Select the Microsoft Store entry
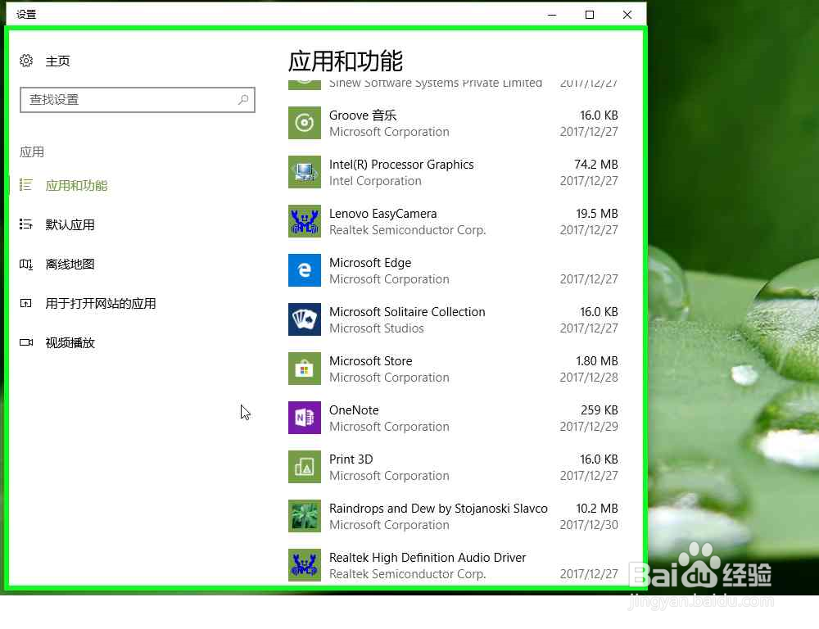This screenshot has width=819, height=629. click(x=454, y=369)
